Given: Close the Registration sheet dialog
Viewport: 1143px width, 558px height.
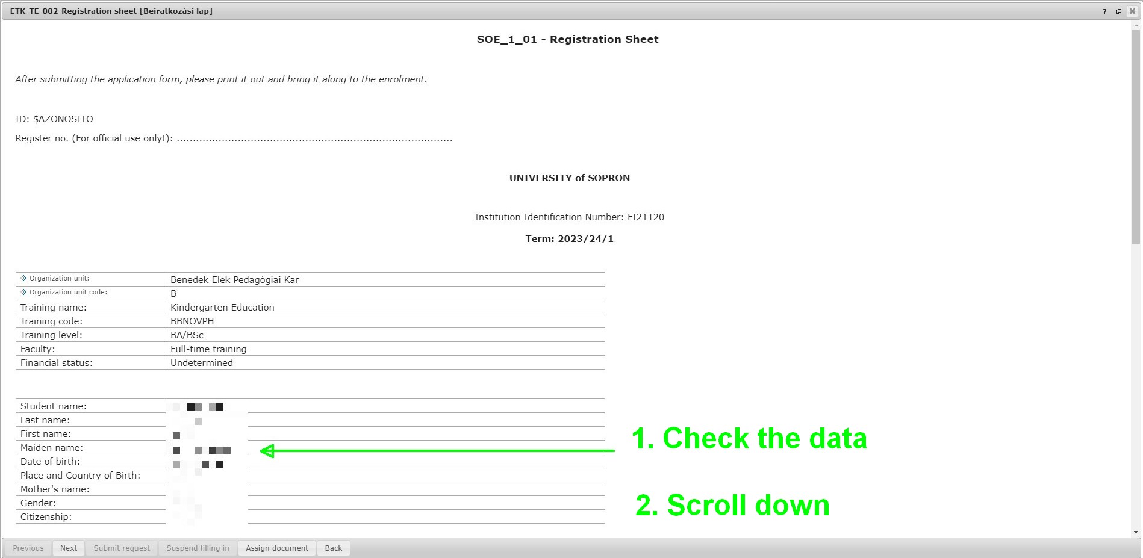Looking at the screenshot, I should [x=1132, y=11].
